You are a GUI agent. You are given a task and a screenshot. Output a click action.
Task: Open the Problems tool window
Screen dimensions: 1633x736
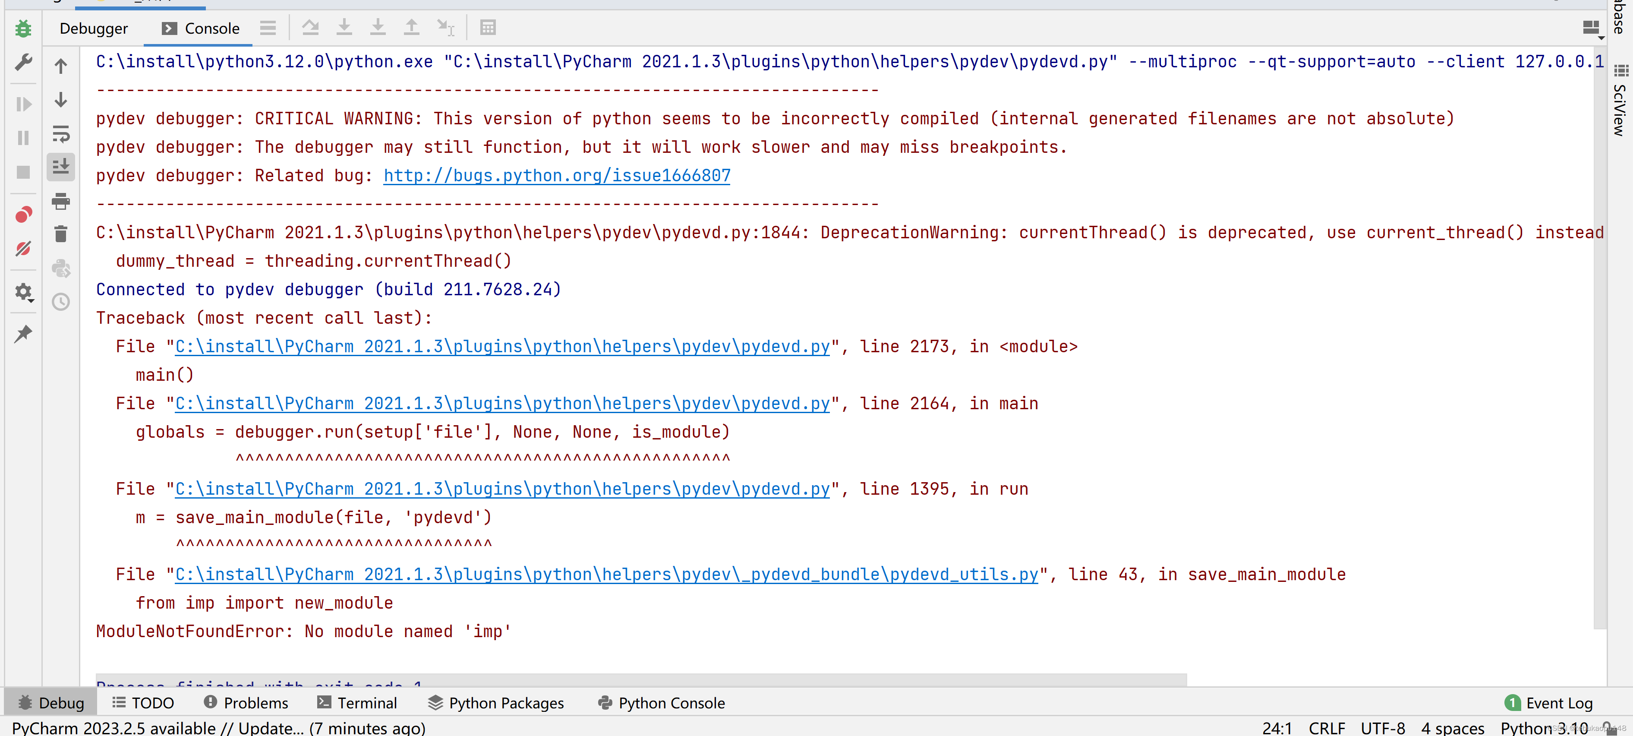click(246, 702)
